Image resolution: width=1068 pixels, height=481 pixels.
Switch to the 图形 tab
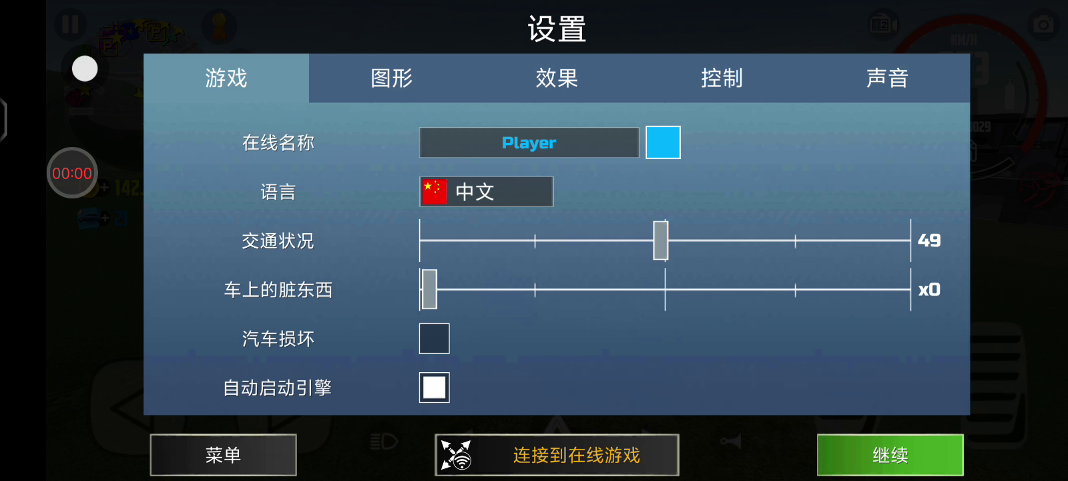point(392,78)
